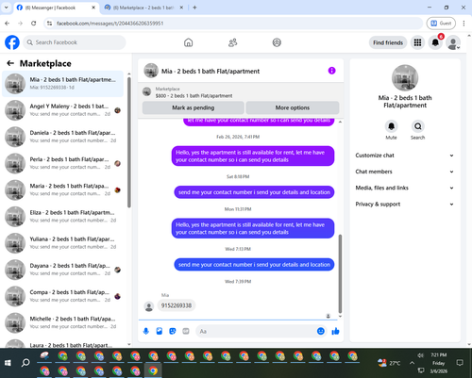Open the Guest profile button
Viewport: 472px width, 378px height.
coord(441,24)
